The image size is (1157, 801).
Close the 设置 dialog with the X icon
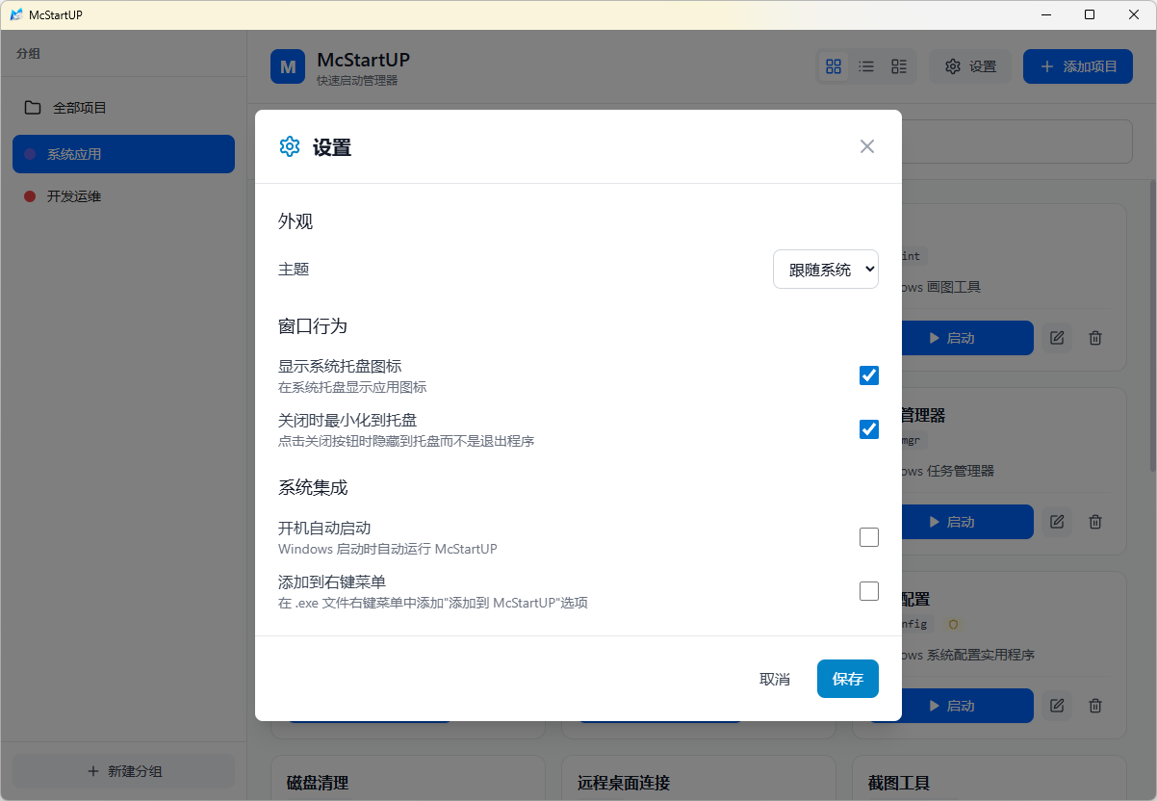tap(867, 146)
